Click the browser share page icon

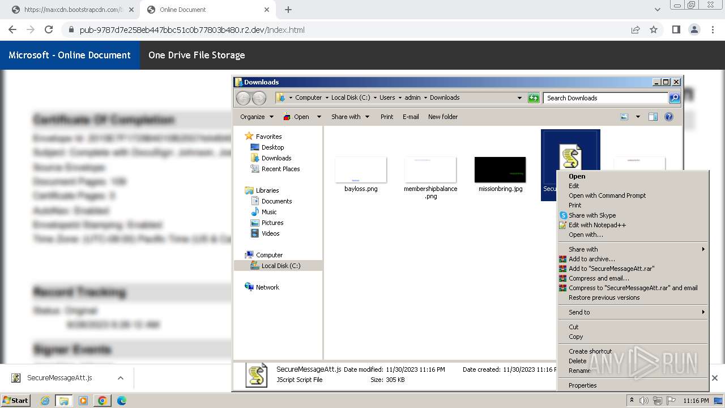pos(636,29)
